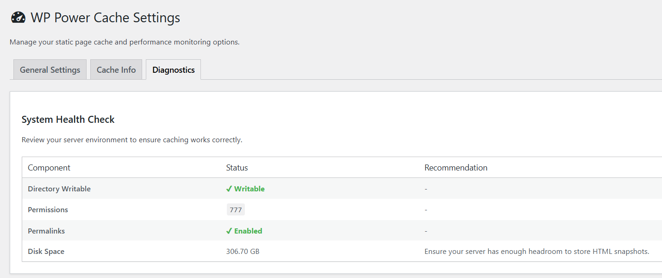Click the Component column header
The image size is (662, 278).
coord(49,168)
